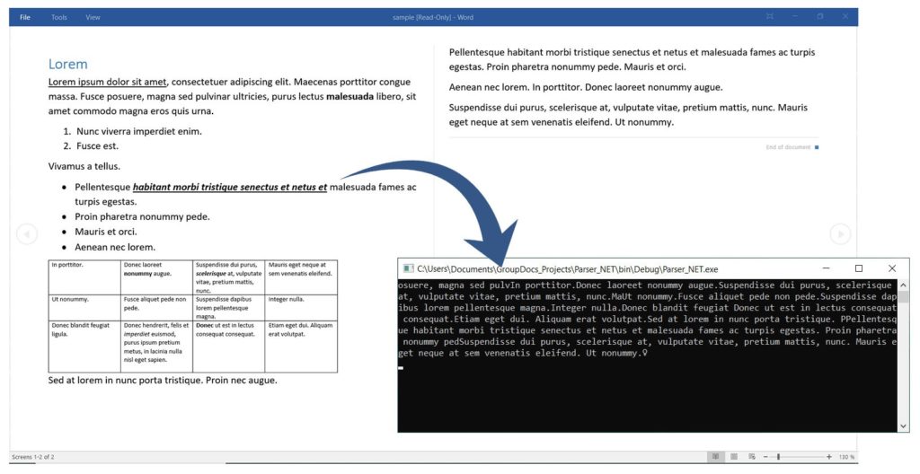Click the console window's app icon
The image size is (920, 474).
(408, 268)
